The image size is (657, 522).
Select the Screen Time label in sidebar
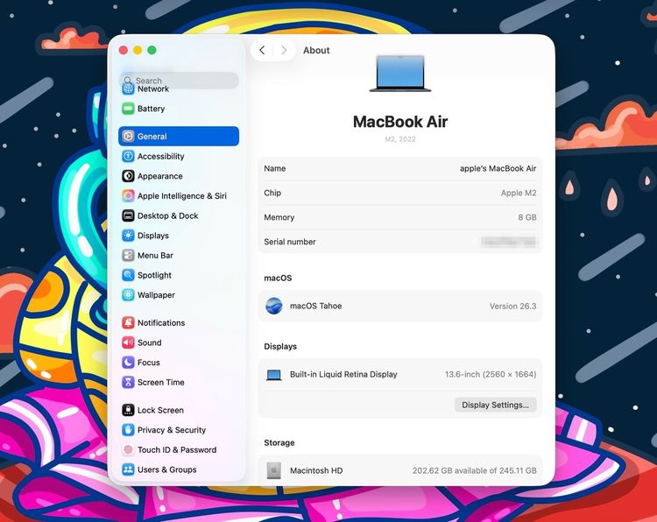161,382
